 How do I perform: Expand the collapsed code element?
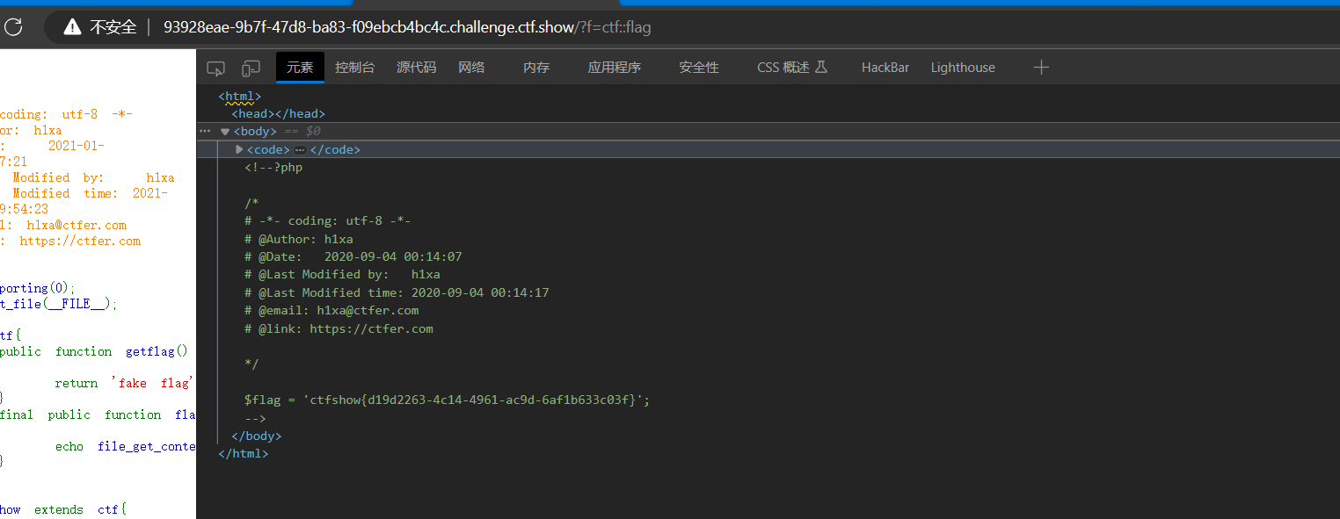point(239,149)
